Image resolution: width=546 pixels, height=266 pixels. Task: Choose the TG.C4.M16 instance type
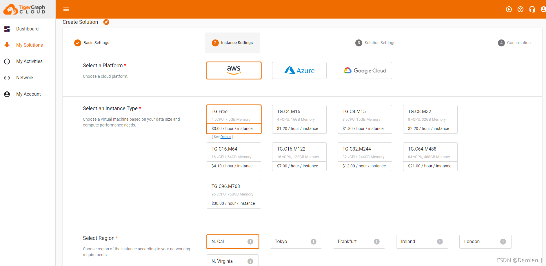coord(299,120)
